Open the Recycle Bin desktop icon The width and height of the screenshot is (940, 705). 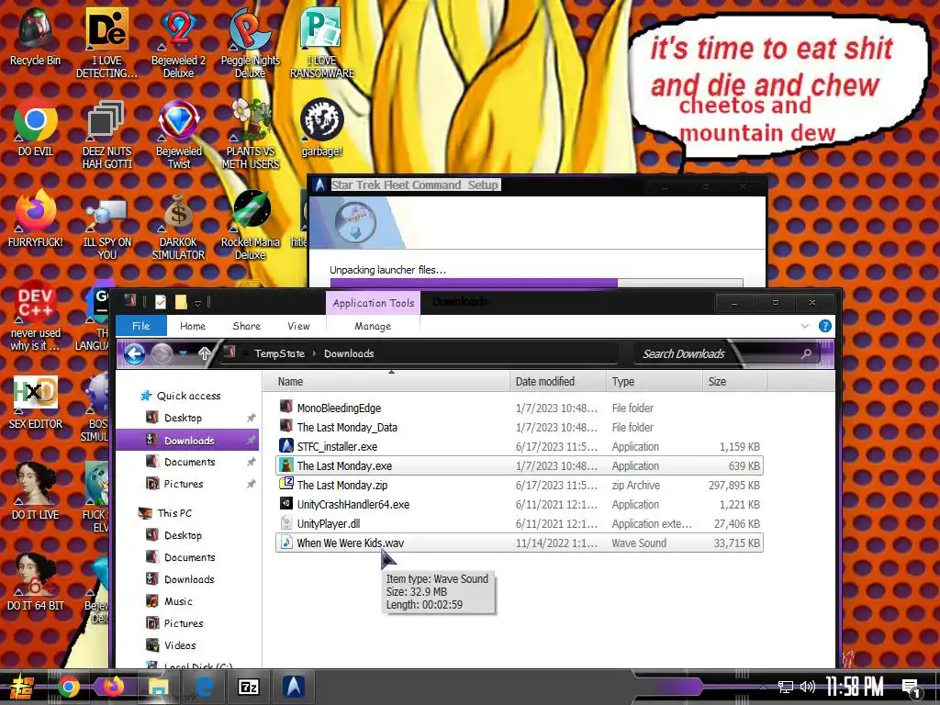point(36,37)
